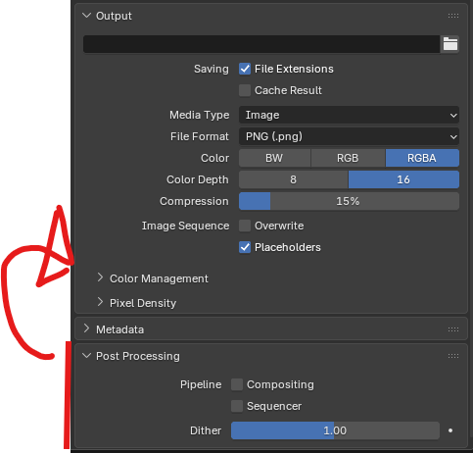The image size is (473, 453).
Task: Collapse the Output panel
Action: [x=86, y=16]
